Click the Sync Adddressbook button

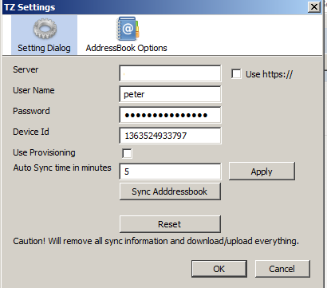click(170, 191)
